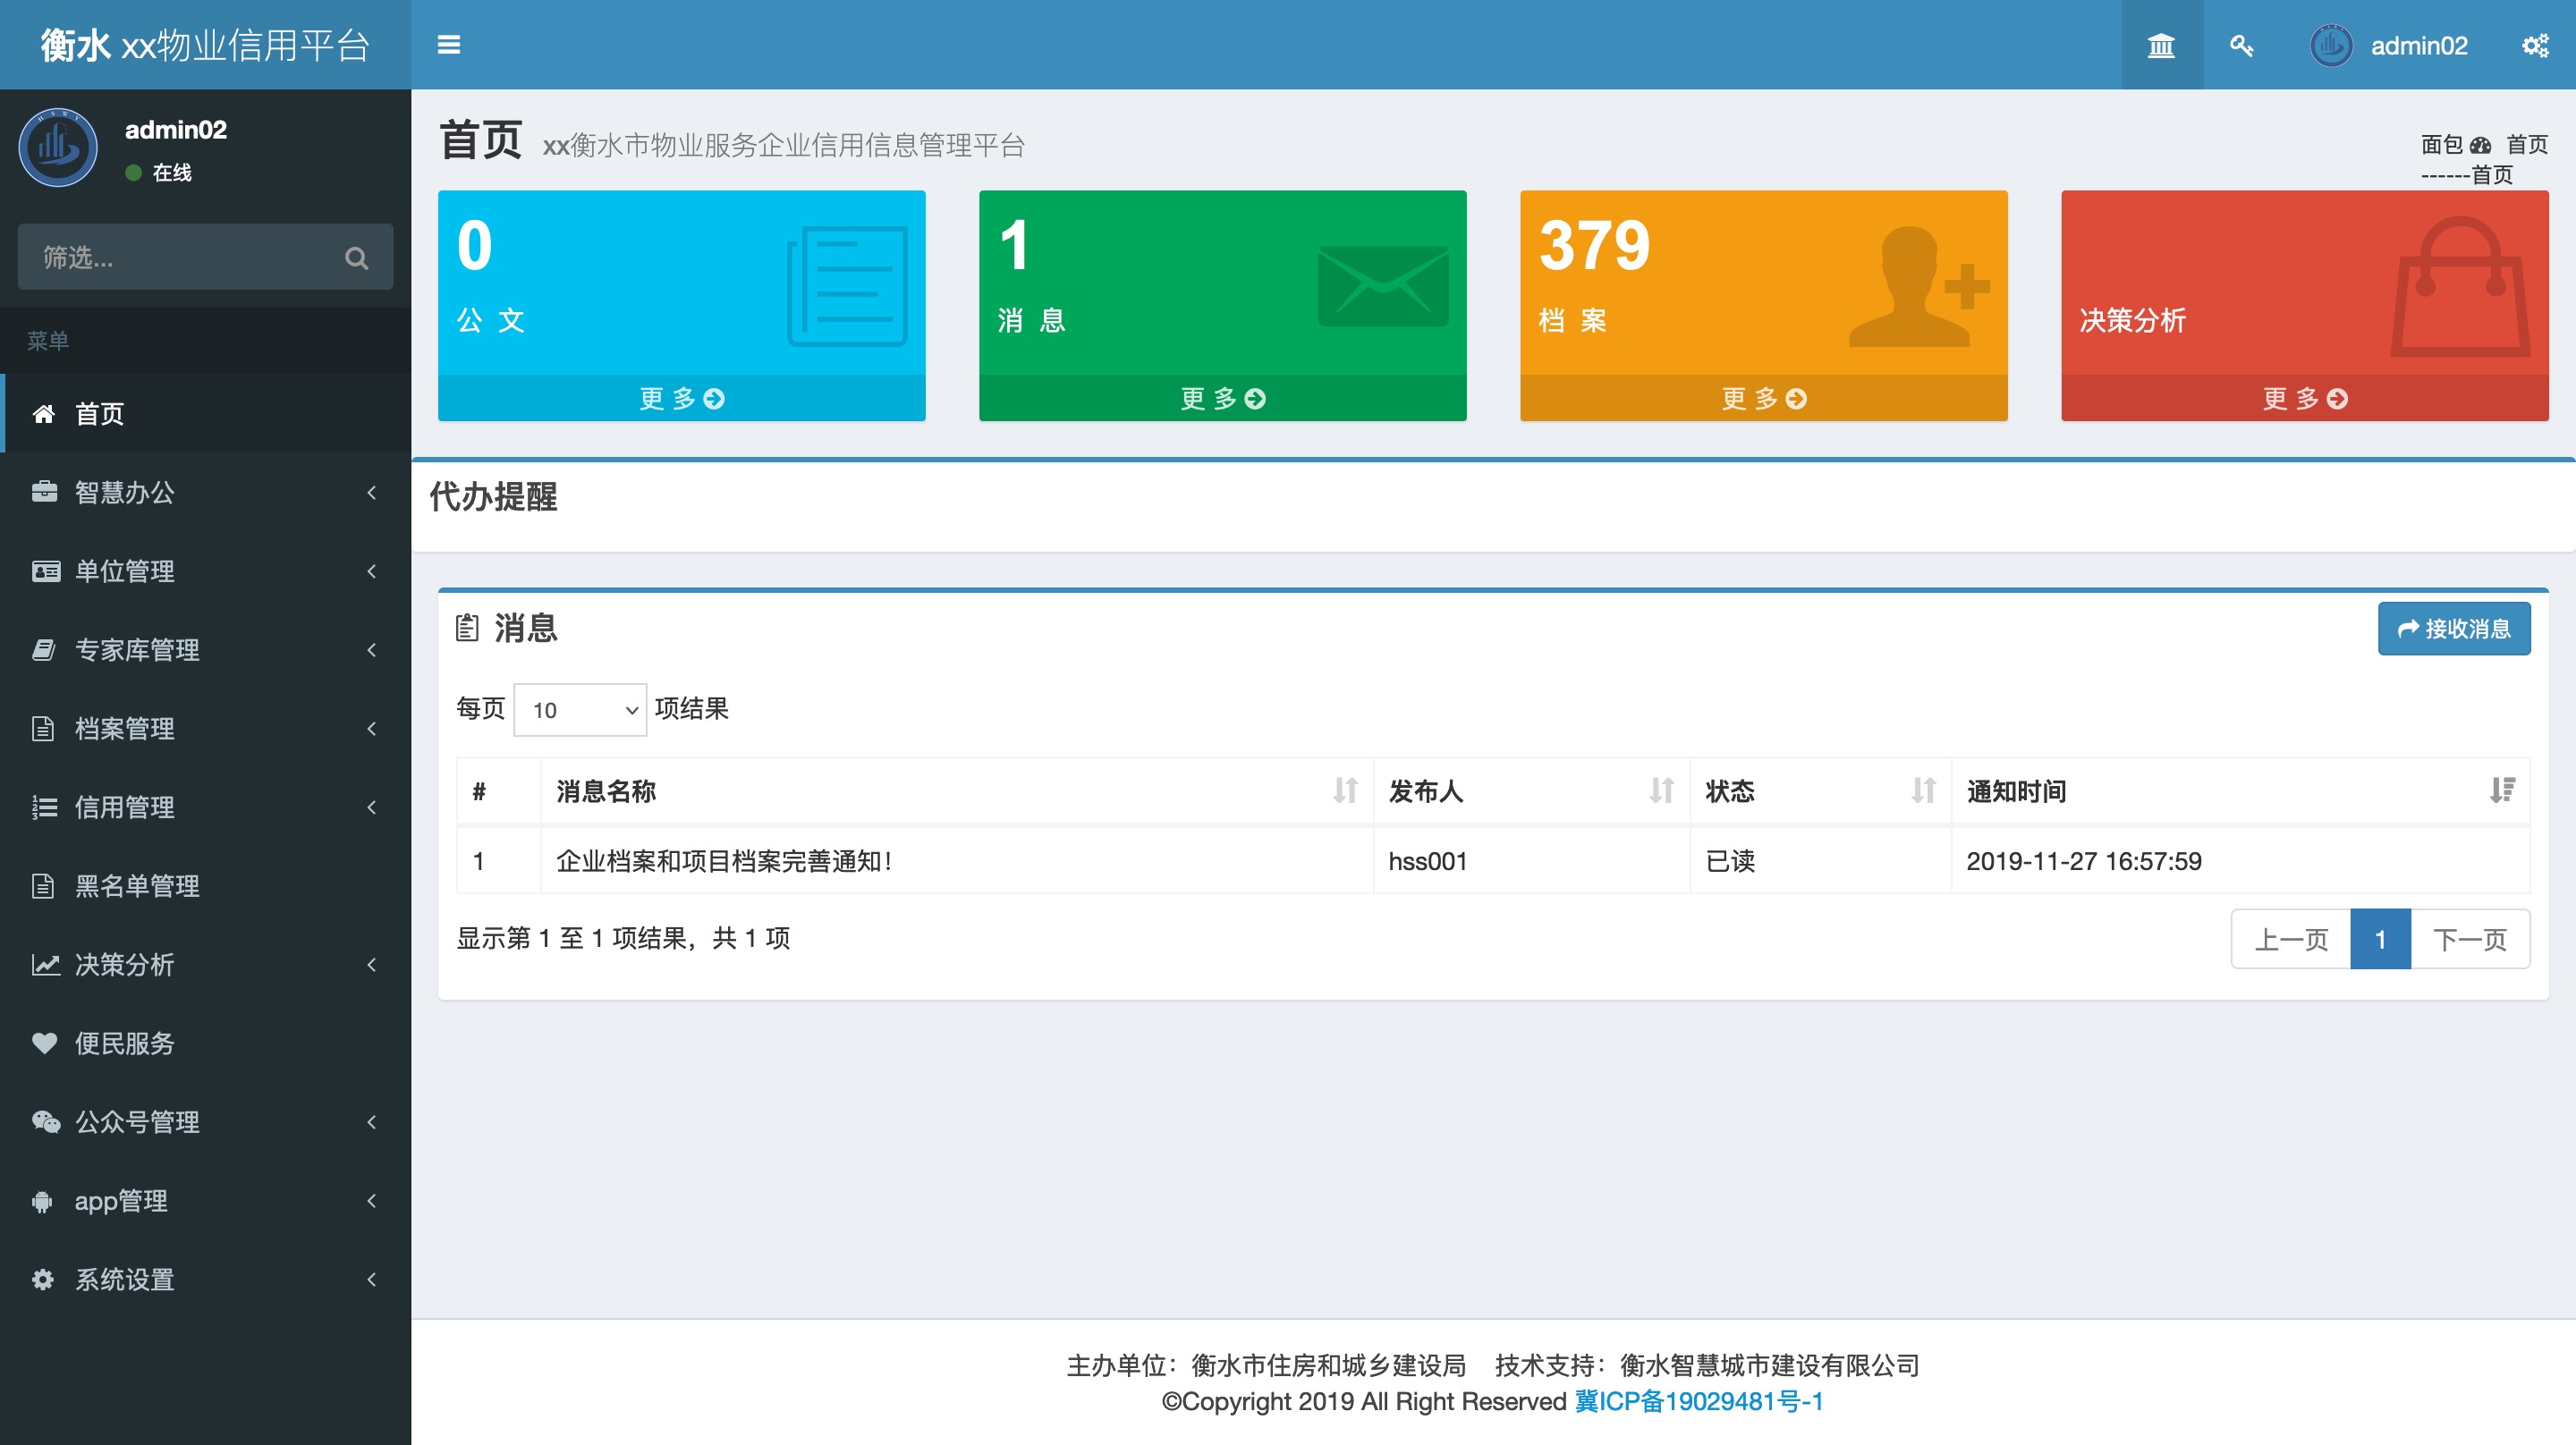Click the document icon for 档案管理

tap(42, 729)
